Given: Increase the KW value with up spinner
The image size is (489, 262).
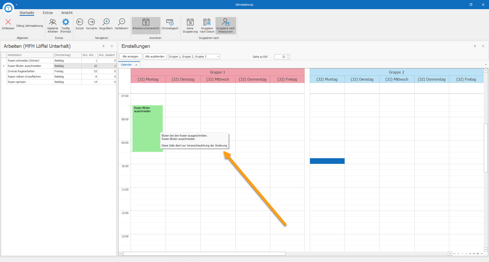Looking at the screenshot, I should click(288, 55).
